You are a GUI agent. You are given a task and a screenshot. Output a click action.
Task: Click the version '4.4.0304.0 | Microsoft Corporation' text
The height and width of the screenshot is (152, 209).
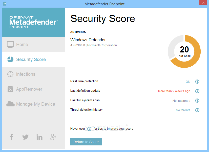coord(94,45)
